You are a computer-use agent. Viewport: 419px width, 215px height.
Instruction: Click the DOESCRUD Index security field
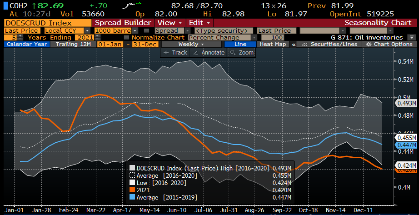[x=48, y=23]
